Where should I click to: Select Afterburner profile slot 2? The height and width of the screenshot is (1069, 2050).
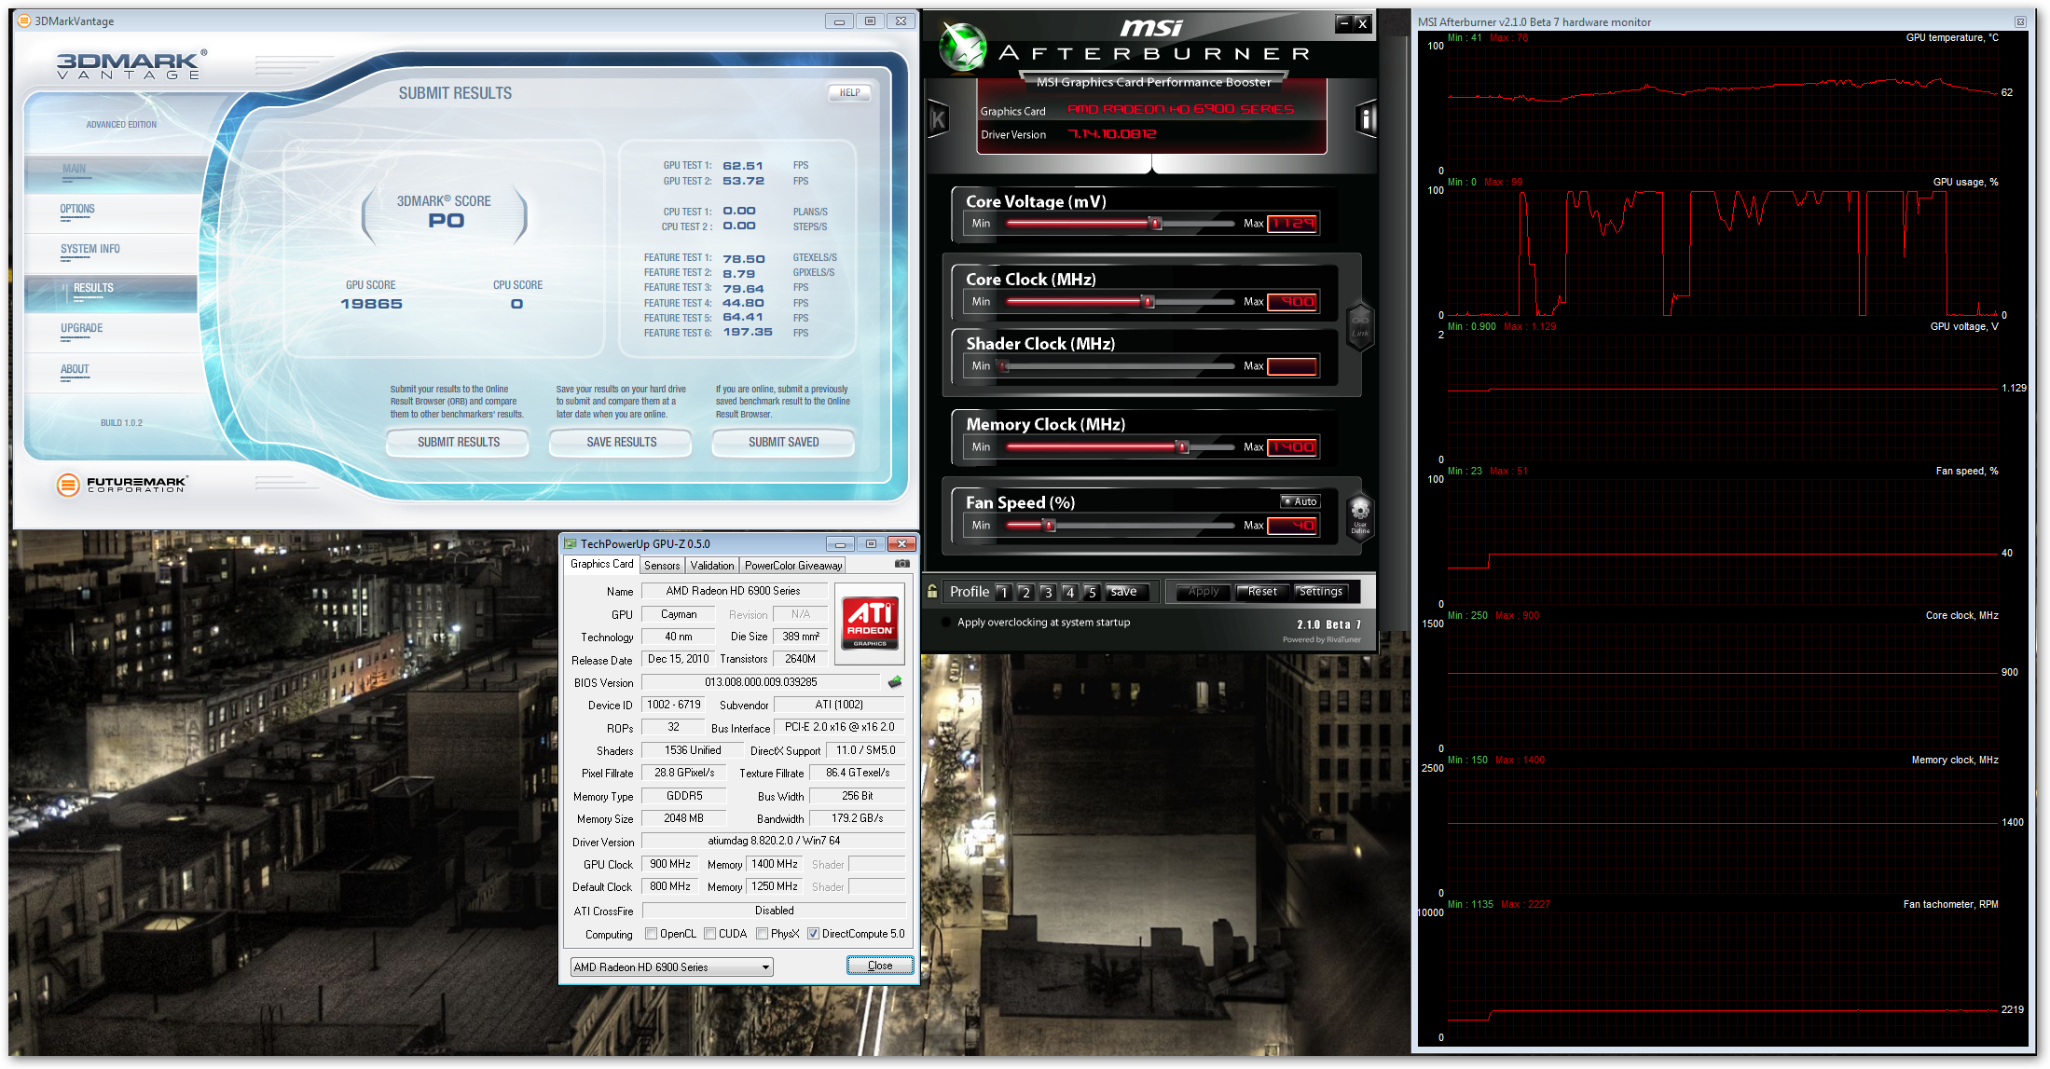[1025, 592]
